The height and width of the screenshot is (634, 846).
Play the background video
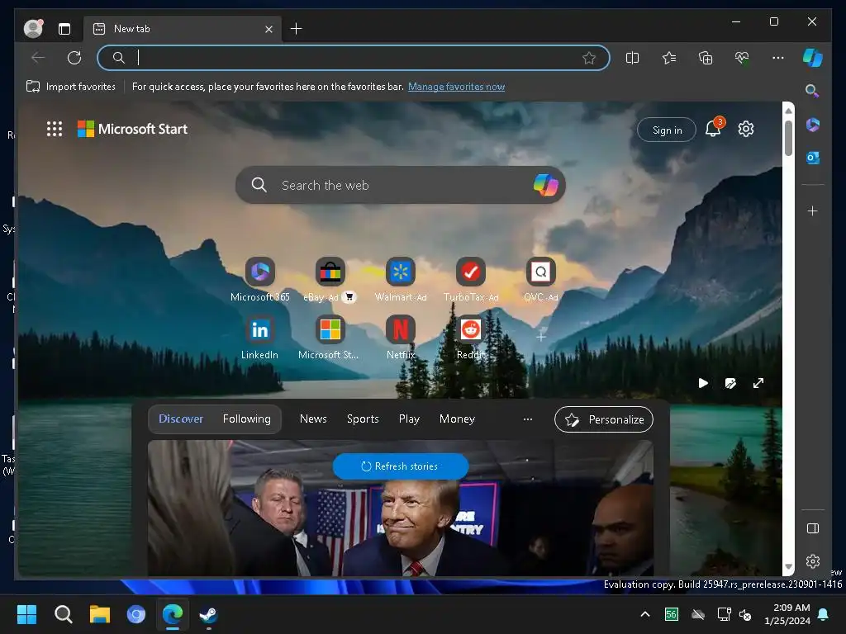point(703,383)
